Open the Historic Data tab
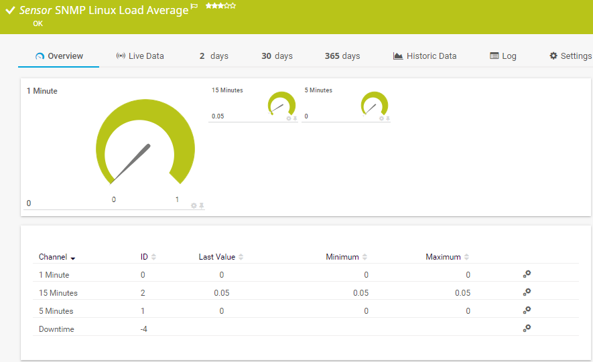This screenshot has height=362, width=593. point(425,56)
